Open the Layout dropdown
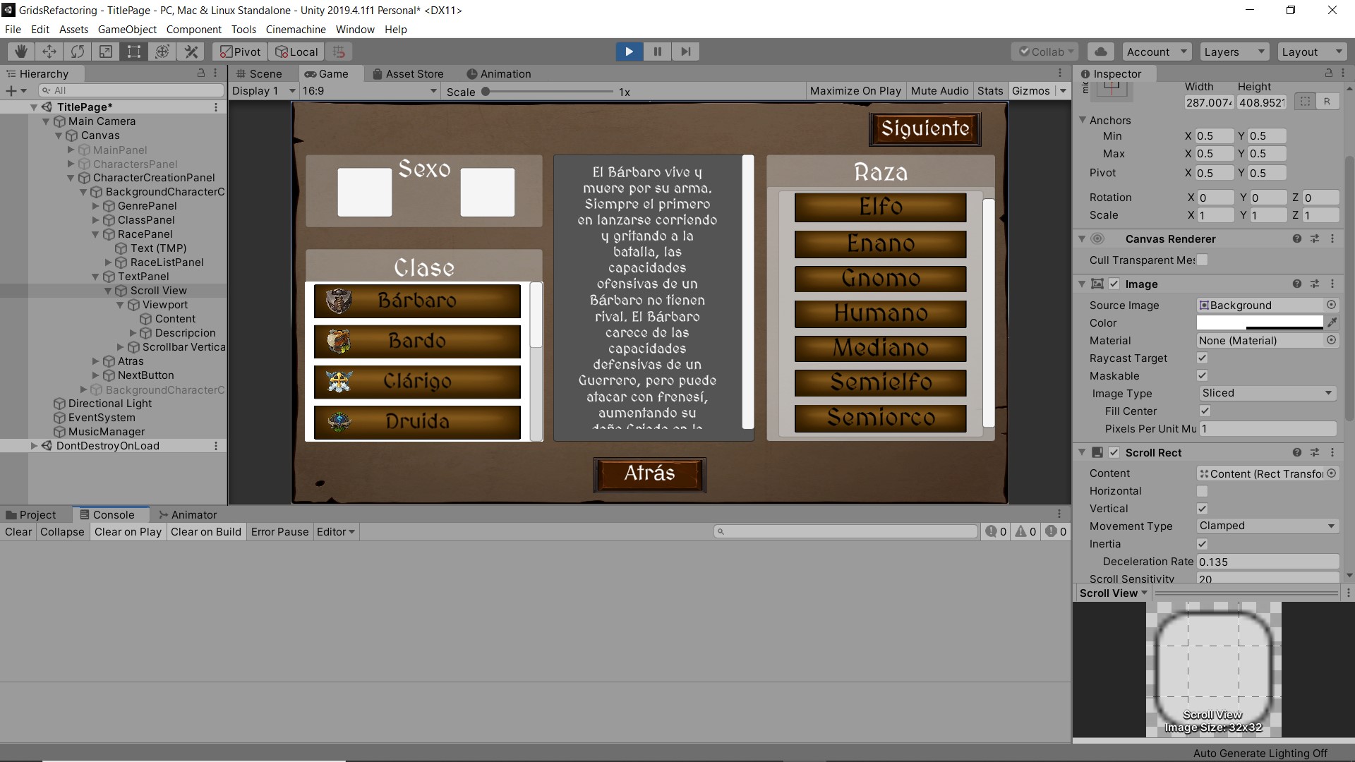The image size is (1355, 762). tap(1311, 52)
